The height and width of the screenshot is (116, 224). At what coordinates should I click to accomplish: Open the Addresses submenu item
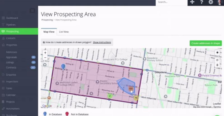coord(11,52)
